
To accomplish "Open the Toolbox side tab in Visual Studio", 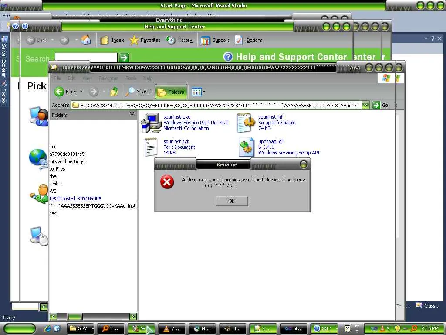I will 4,93.
